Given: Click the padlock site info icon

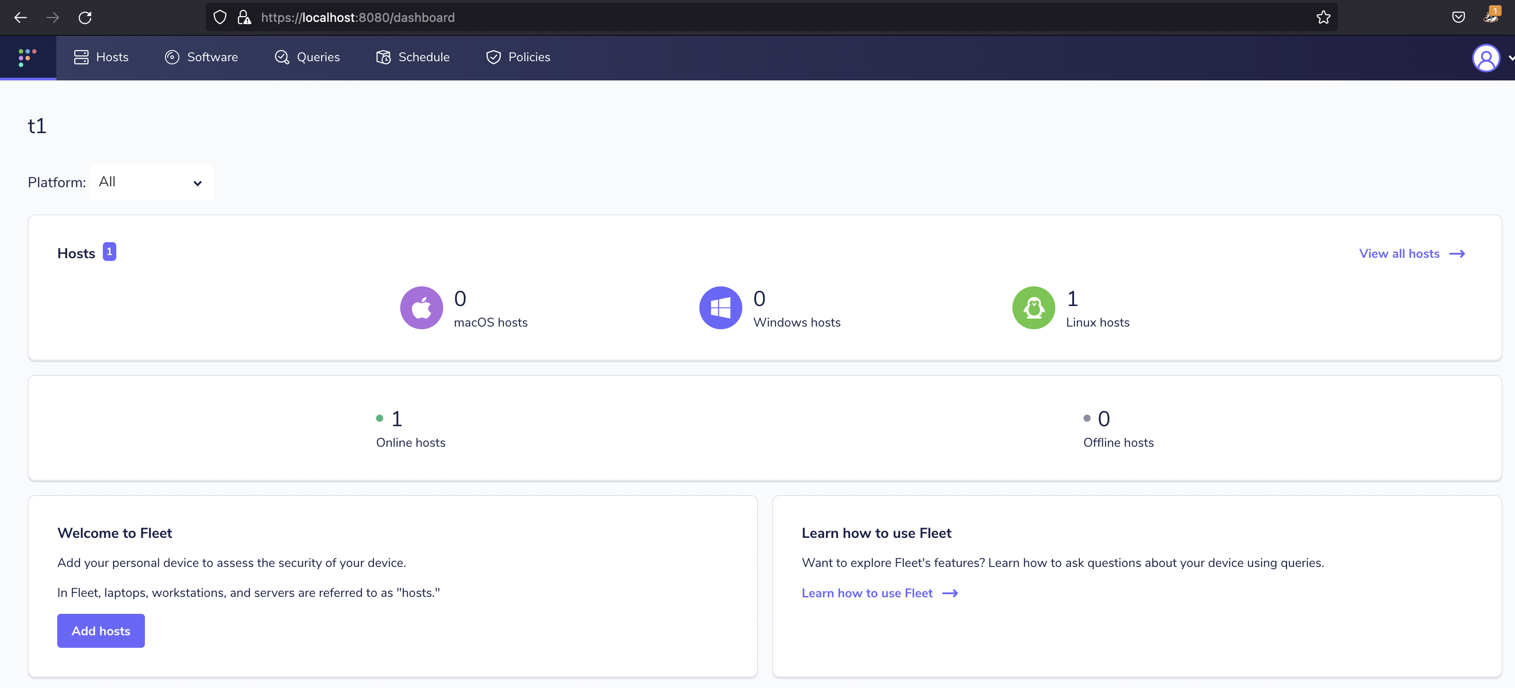Looking at the screenshot, I should pos(244,17).
